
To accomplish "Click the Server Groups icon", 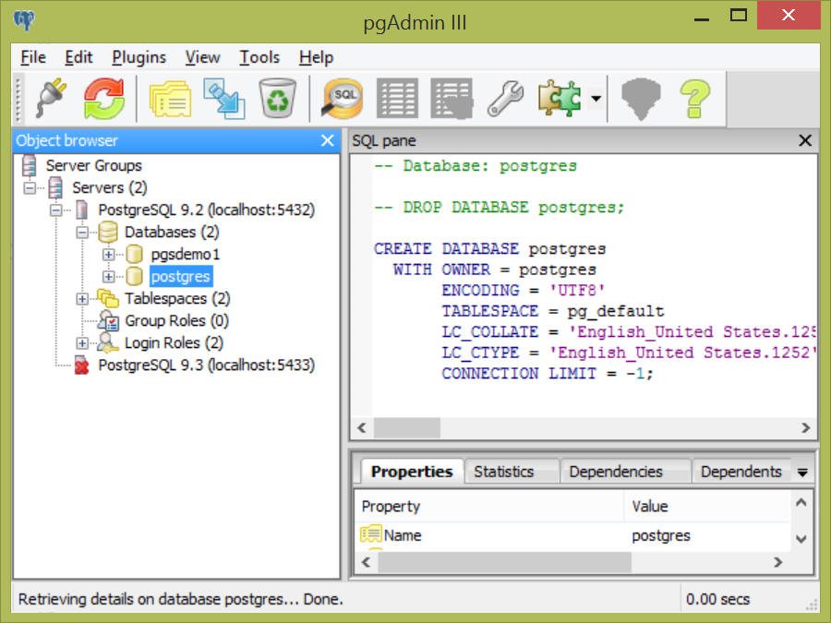I will [30, 165].
